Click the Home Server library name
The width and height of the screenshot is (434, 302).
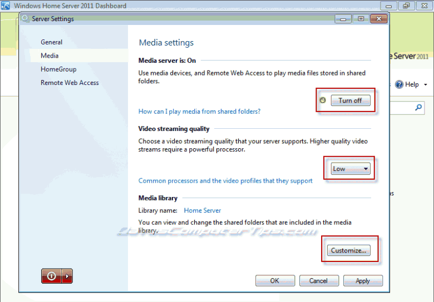(x=203, y=210)
